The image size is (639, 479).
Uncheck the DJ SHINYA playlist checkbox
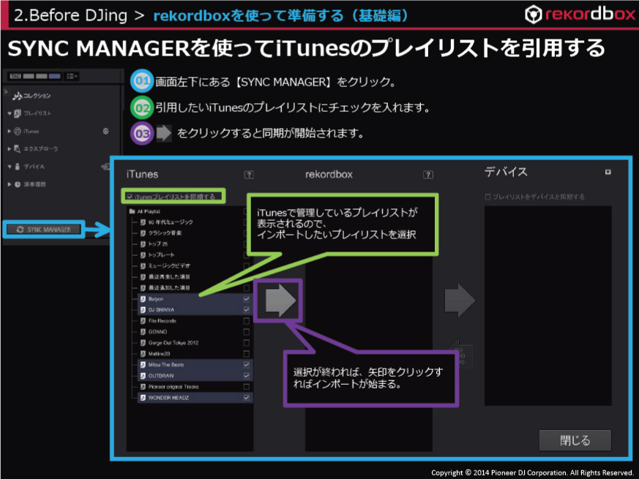(x=246, y=310)
